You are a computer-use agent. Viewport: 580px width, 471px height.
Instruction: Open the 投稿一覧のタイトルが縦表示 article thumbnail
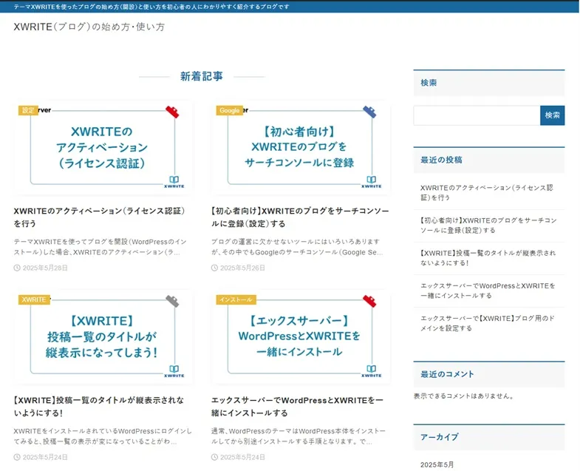tap(103, 337)
